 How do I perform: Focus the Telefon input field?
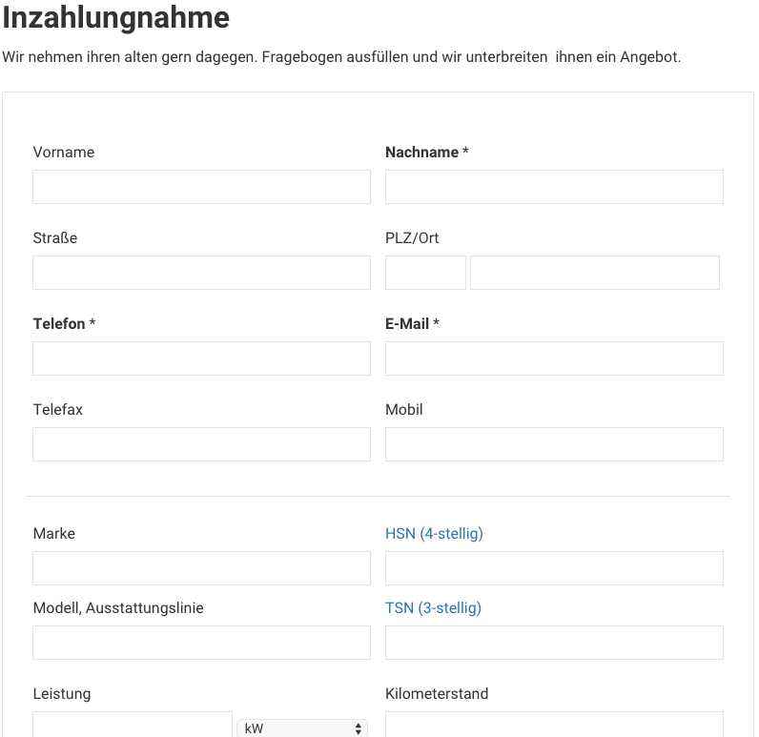[x=201, y=358]
